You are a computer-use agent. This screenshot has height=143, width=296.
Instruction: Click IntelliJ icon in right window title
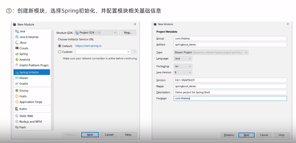click(x=155, y=24)
